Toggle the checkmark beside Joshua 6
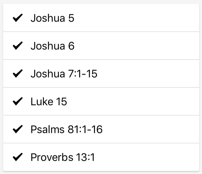Screen dimensions: 202x174 18,46
